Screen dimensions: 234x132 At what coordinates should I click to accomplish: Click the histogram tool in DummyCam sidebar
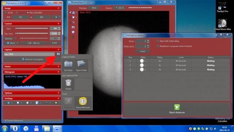point(73,12)
